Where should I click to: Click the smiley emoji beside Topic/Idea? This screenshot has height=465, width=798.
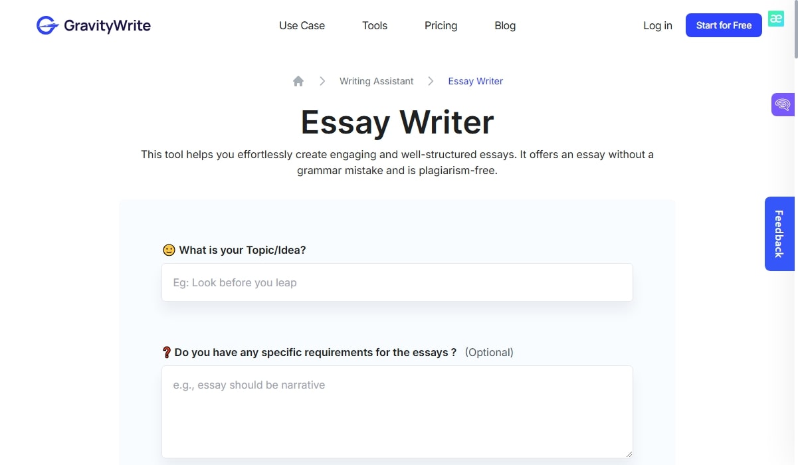(169, 250)
